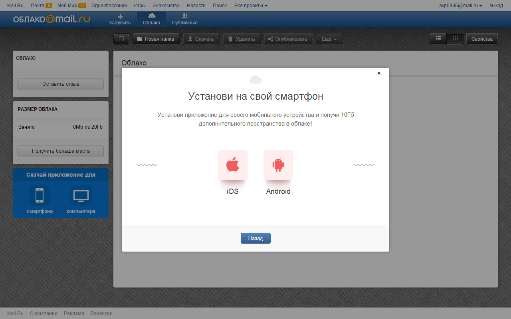The width and height of the screenshot is (511, 319).
Task: Switch to the Облако tab
Action: tap(152, 20)
